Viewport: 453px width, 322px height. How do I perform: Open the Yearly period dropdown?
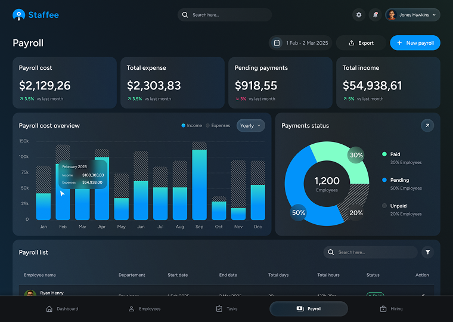(250, 125)
